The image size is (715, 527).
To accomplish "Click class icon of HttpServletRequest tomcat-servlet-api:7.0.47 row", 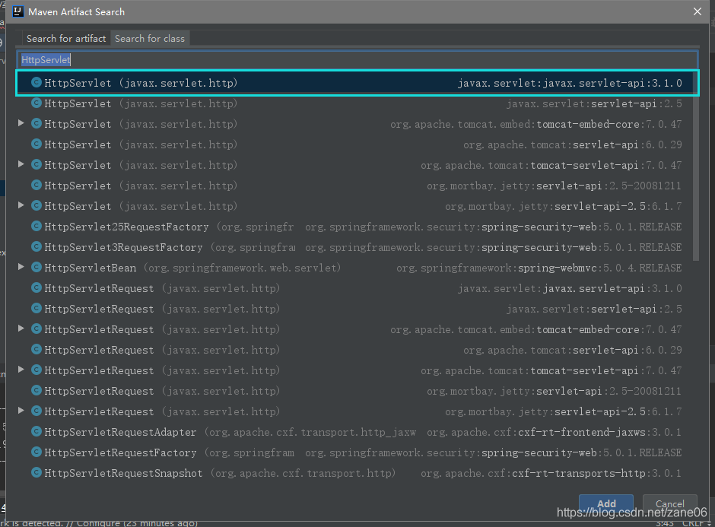I will 37,370.
